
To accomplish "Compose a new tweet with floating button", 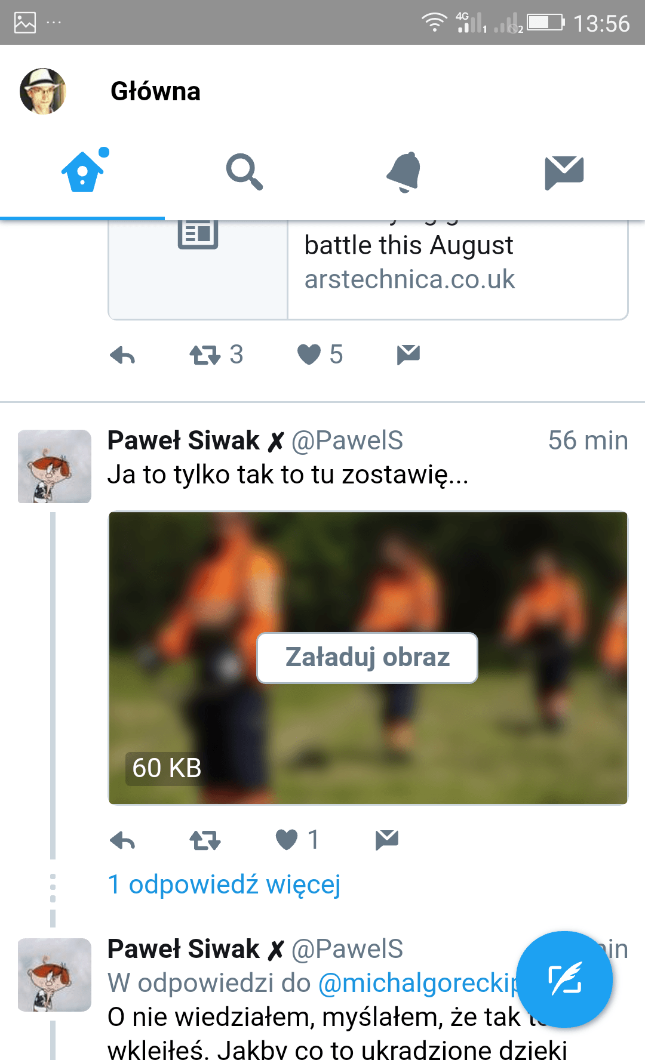I will coord(564,979).
